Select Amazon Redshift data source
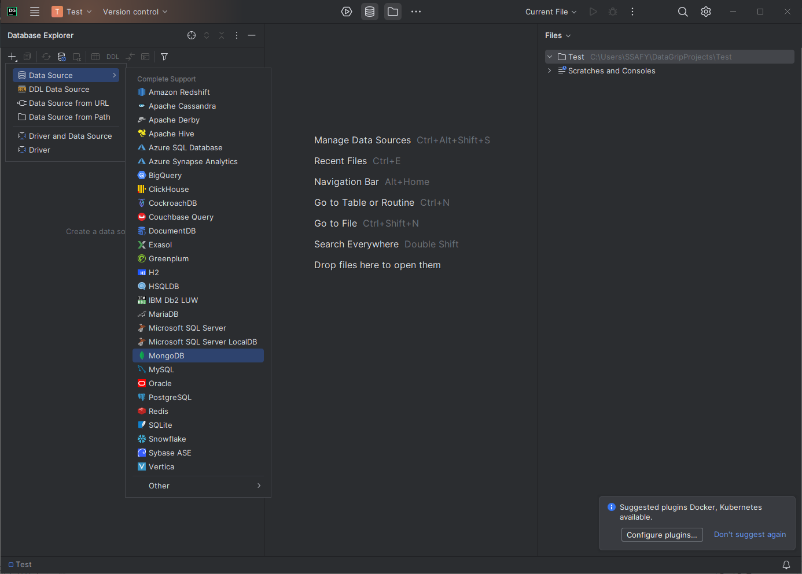The image size is (802, 574). (x=198, y=92)
